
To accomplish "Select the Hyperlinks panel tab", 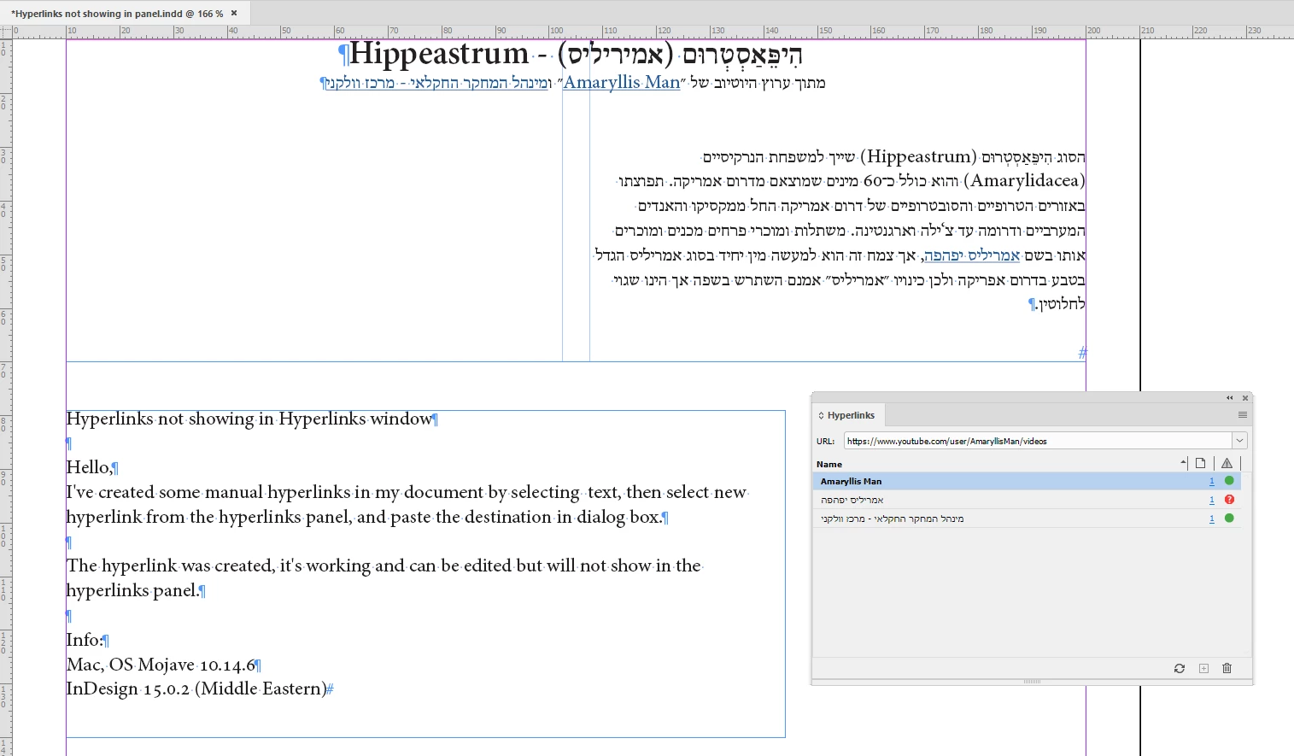I will pyautogui.click(x=848, y=415).
